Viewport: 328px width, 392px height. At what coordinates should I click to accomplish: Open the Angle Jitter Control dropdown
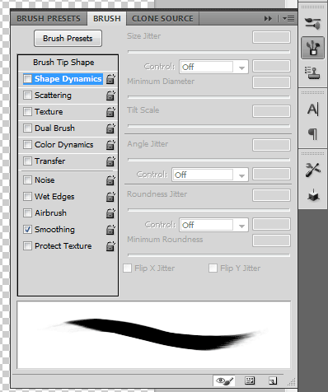[x=210, y=175]
